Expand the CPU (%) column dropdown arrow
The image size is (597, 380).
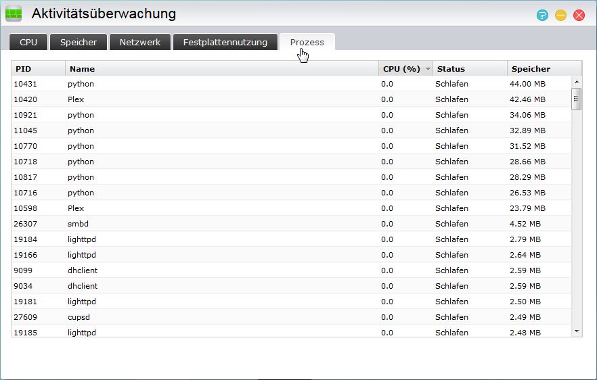tap(428, 69)
